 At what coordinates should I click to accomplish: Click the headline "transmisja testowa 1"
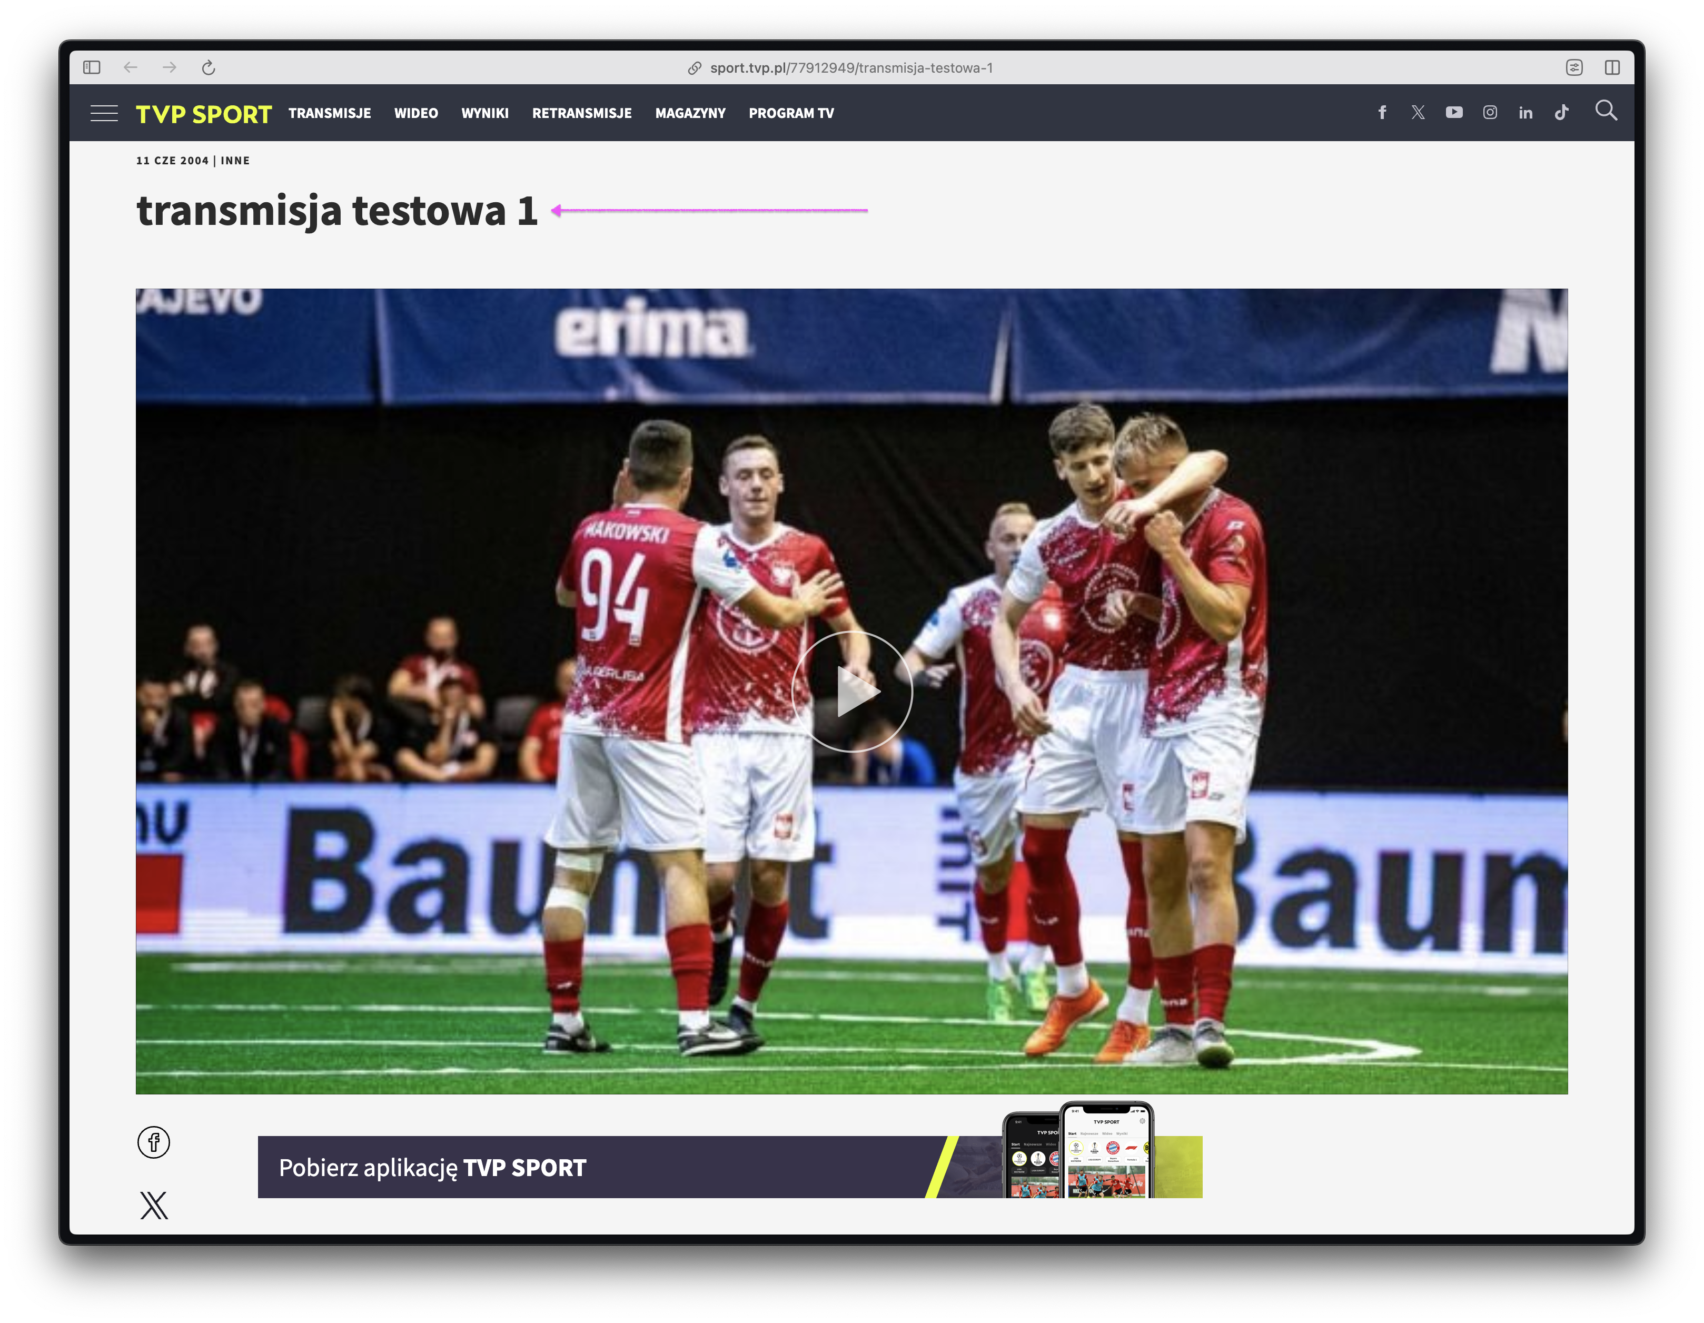point(337,211)
